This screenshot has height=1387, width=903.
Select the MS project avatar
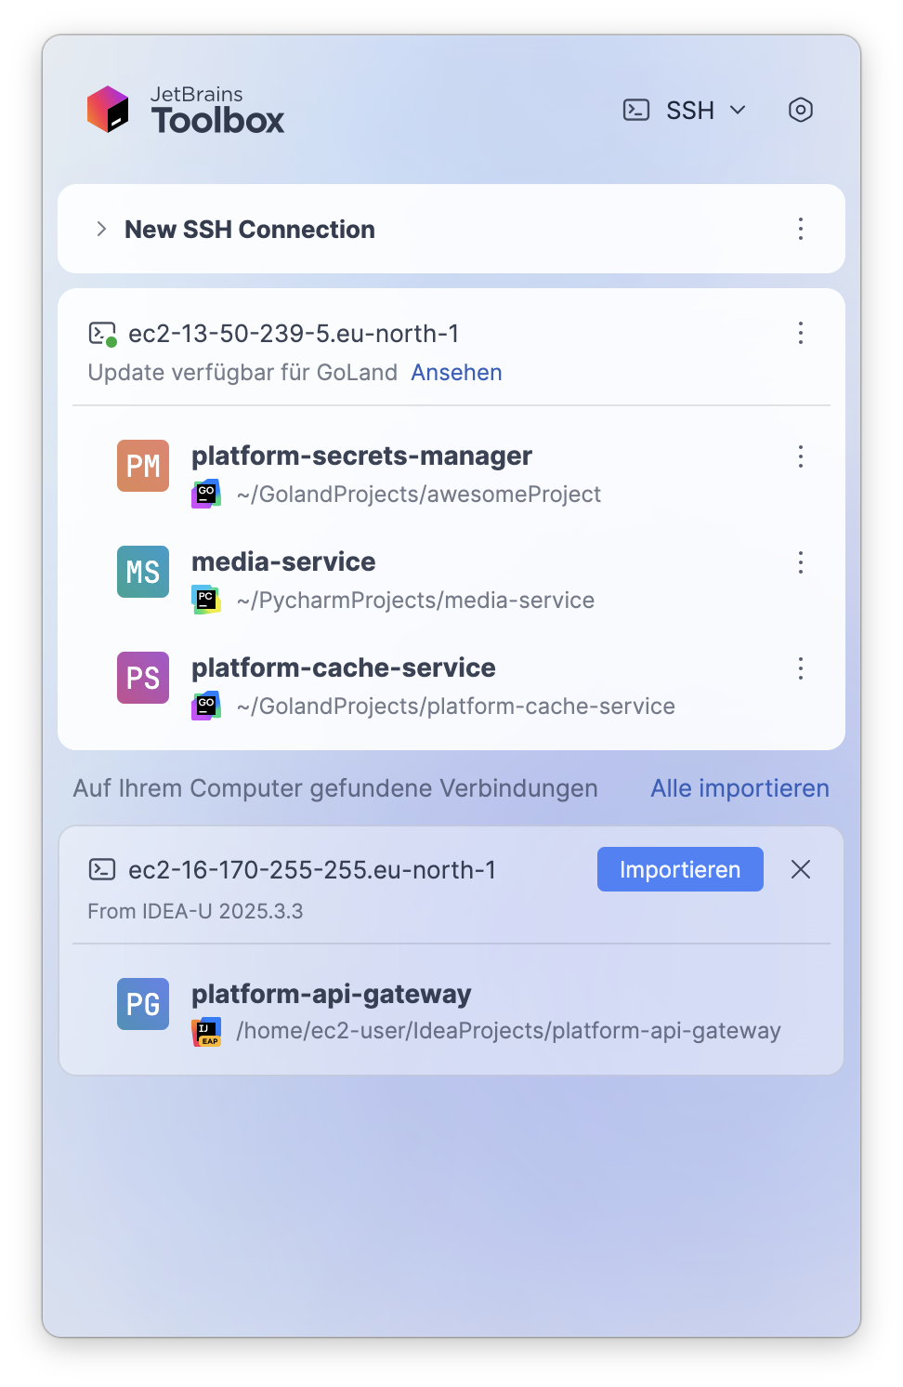pos(143,572)
